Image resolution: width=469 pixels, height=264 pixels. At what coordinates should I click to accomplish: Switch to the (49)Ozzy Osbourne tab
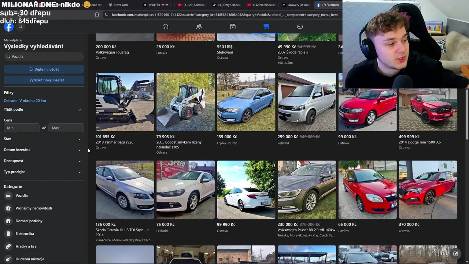[x=226, y=5]
